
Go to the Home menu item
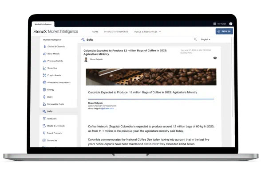95,32
